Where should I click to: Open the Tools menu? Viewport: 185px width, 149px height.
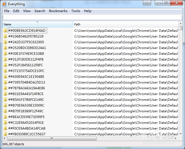coord(76,11)
